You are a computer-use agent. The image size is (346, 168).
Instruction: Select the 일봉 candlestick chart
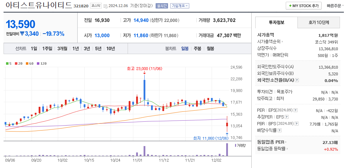click(x=185, y=49)
